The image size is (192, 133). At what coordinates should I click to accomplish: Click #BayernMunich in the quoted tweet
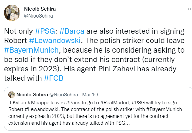[164, 109]
